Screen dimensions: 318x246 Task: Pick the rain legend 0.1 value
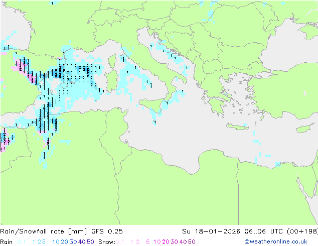pyautogui.click(x=22, y=242)
